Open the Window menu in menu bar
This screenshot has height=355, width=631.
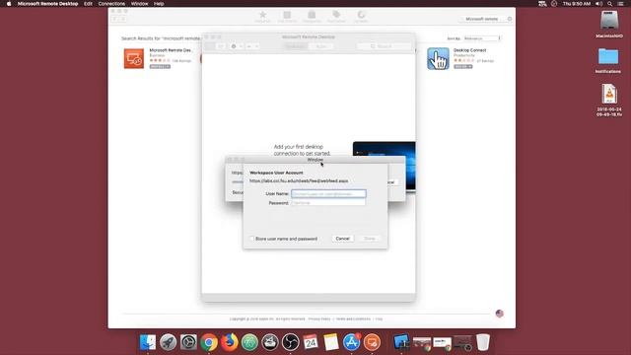click(139, 4)
